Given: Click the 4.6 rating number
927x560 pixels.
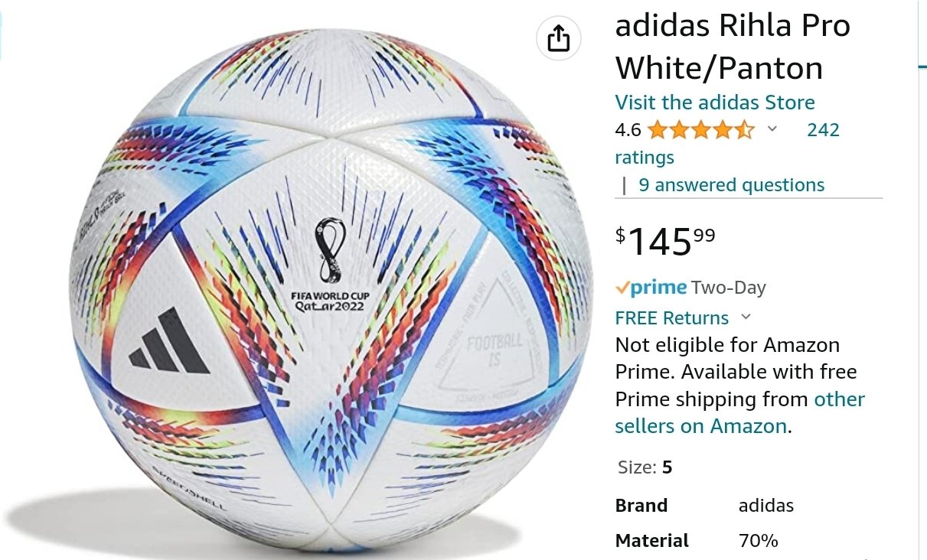Looking at the screenshot, I should pos(628,130).
